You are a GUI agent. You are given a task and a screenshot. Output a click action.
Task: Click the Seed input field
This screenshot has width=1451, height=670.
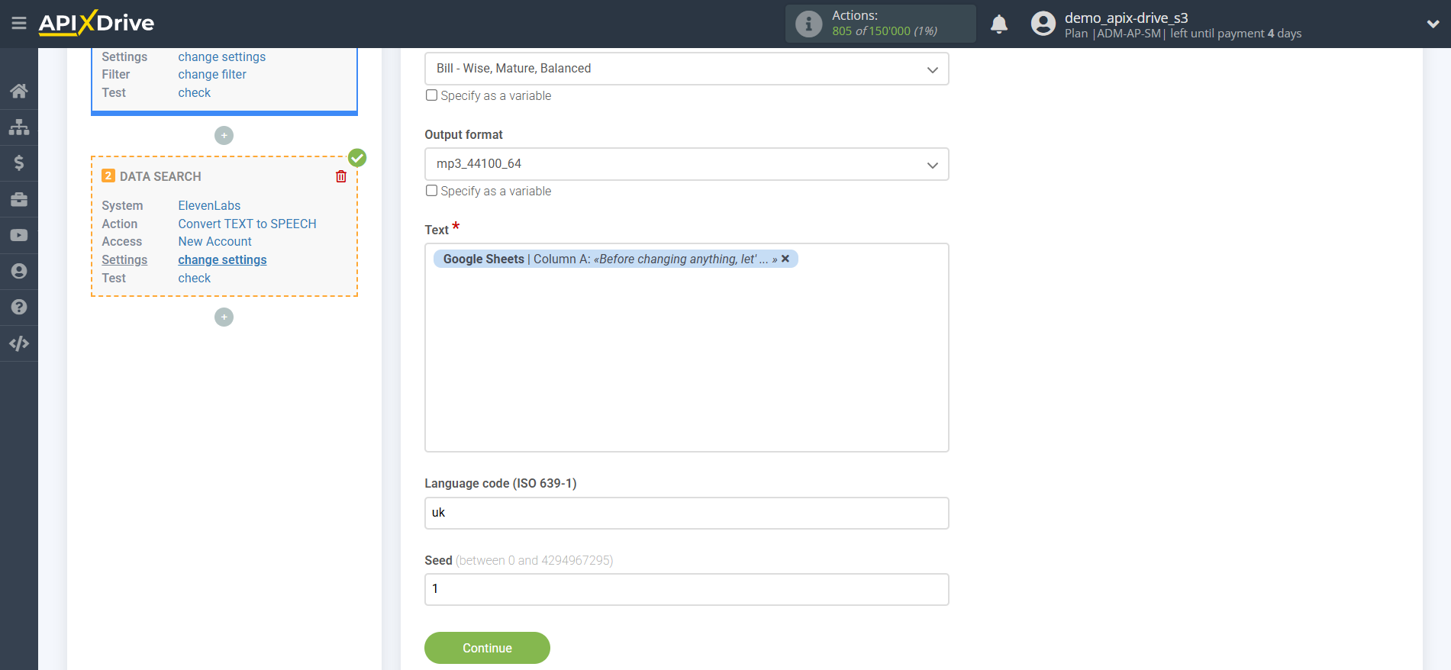point(686,589)
